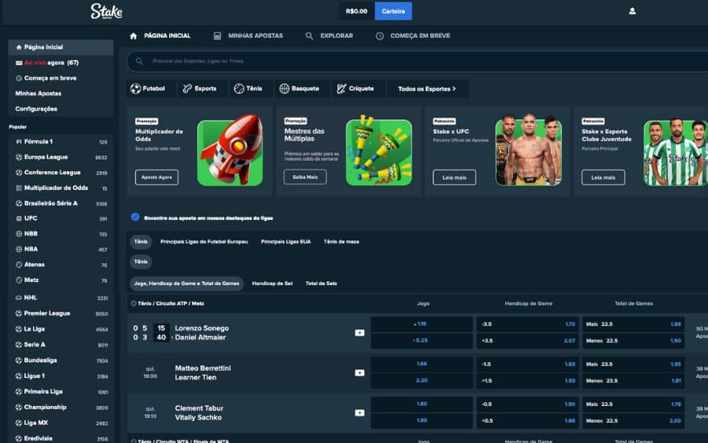
Task: Bet on Clement Tabur odds 1.85
Action: point(422,405)
